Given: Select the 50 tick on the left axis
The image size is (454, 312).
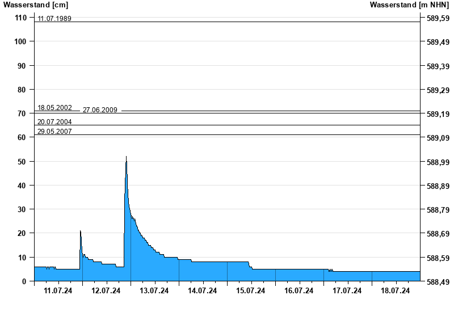Looking at the screenshot, I should tap(22, 162).
